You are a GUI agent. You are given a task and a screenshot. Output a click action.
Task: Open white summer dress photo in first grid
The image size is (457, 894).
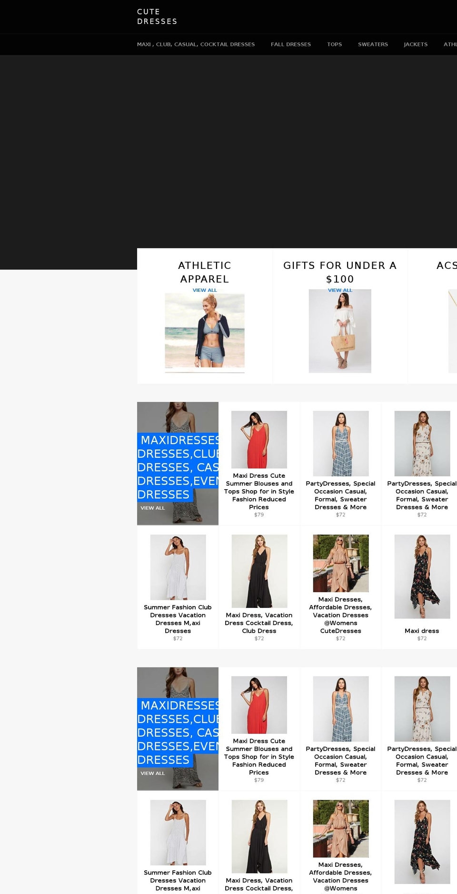pos(178,567)
